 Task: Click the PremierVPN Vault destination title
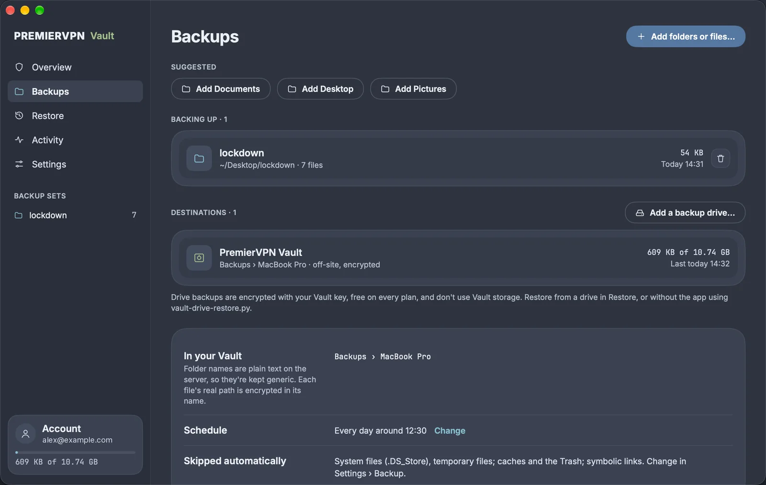click(x=261, y=252)
